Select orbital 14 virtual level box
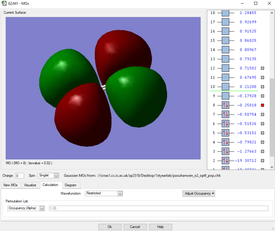Screen dimensions: 275x231 tap(225, 50)
